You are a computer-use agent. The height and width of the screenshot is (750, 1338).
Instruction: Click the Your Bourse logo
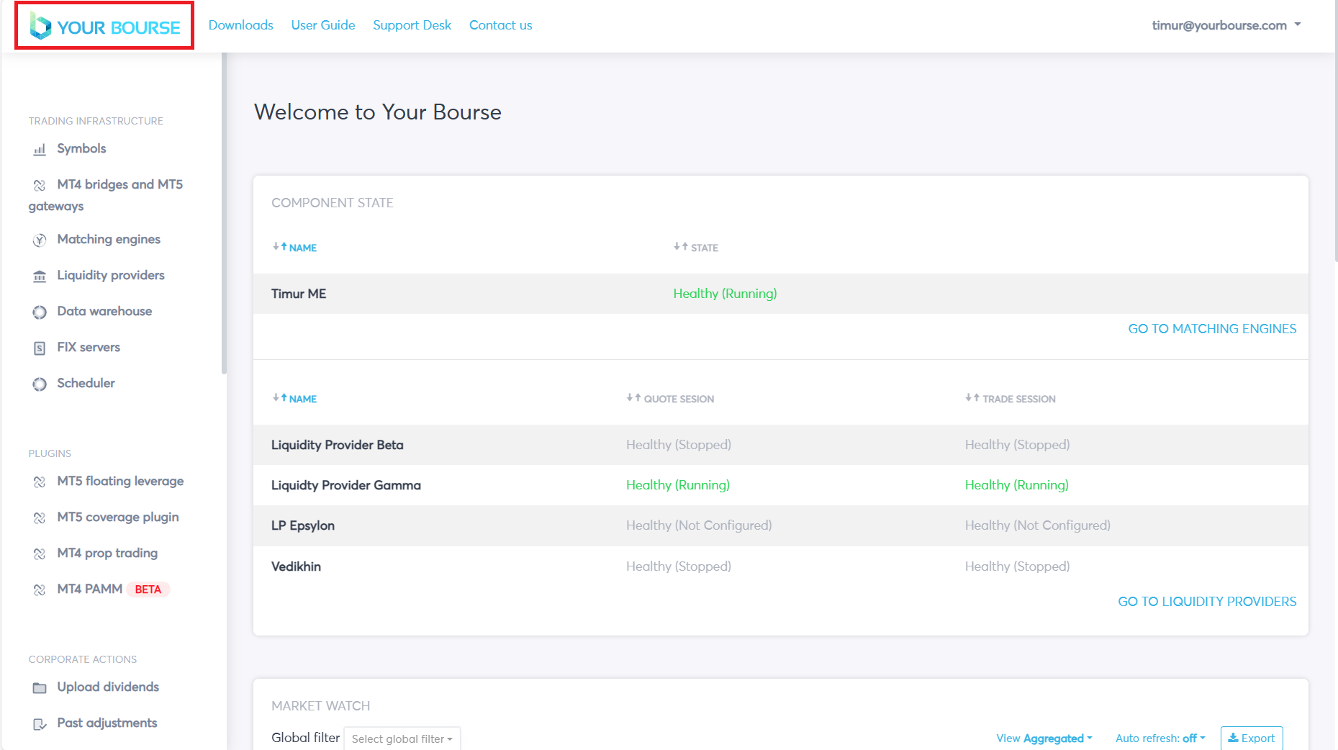[x=104, y=27]
